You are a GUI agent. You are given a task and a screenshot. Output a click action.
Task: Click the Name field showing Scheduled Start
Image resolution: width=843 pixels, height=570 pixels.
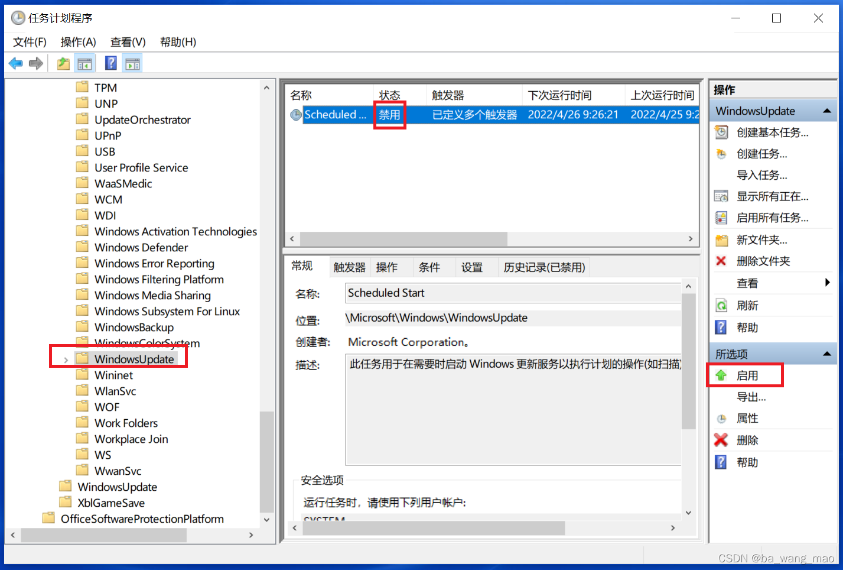coord(513,293)
